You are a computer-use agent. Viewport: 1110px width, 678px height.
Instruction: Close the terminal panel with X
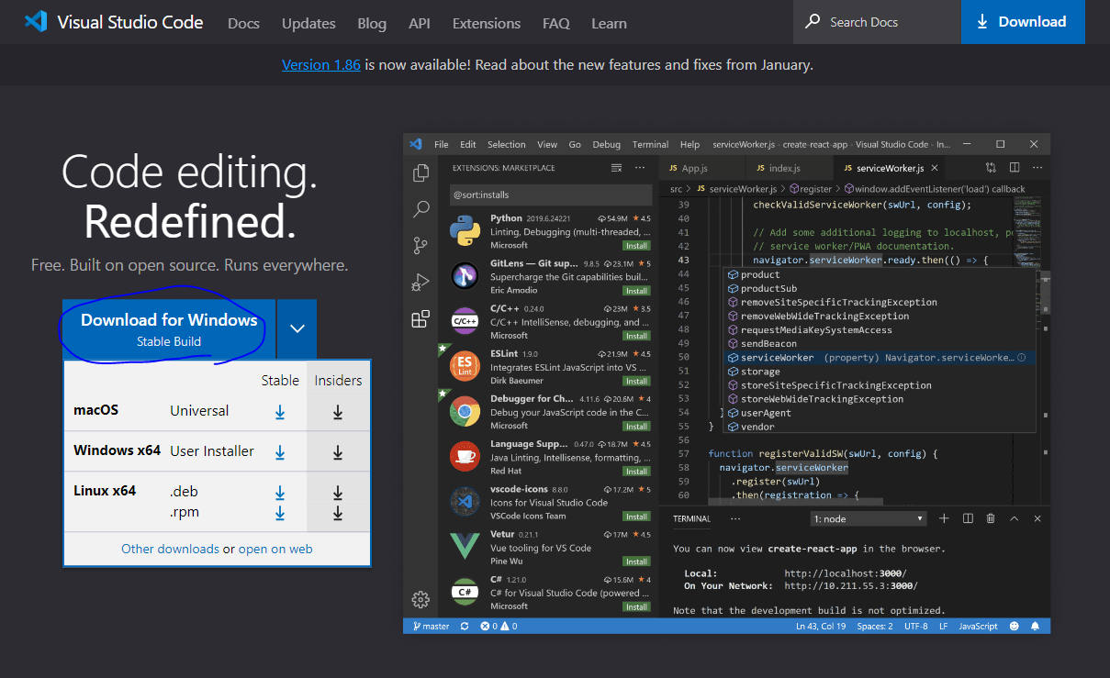pyautogui.click(x=1037, y=518)
